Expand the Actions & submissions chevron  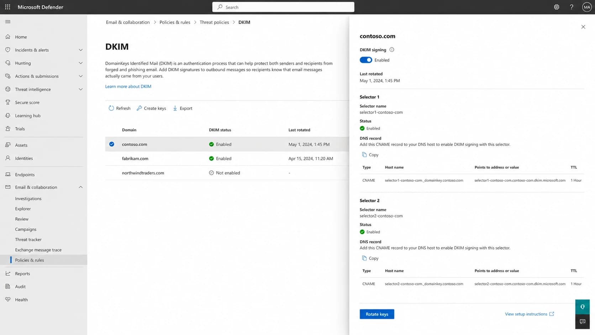(81, 76)
